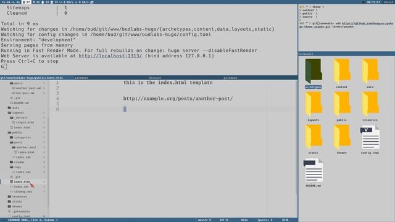Click the highlighted 97 indicator in top bar
Screen dimensions: 395x222
26,2
